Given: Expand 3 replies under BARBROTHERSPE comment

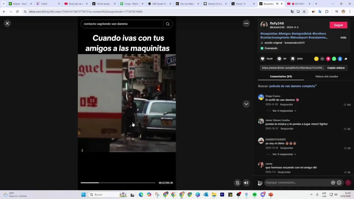Looking at the screenshot, I should (x=284, y=154).
